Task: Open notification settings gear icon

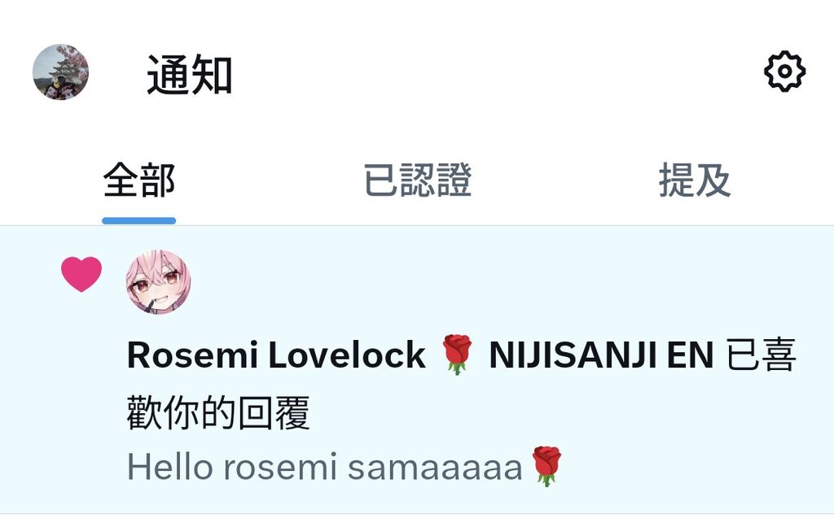Action: click(784, 72)
